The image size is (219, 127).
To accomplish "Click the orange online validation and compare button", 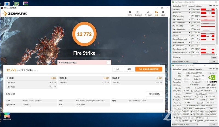I will (x=149, y=69).
